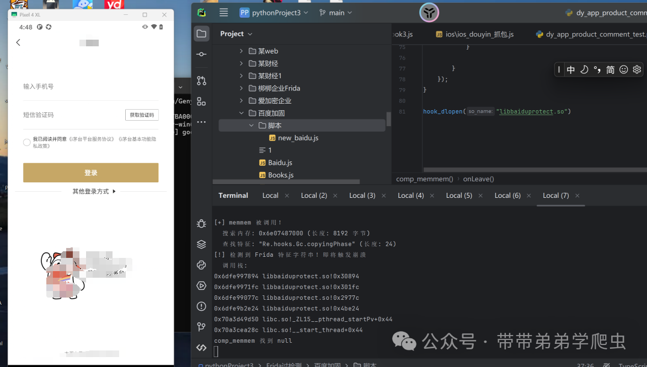647x367 pixels.
Task: Open the Pull Requests tool window icon
Action: [201, 80]
